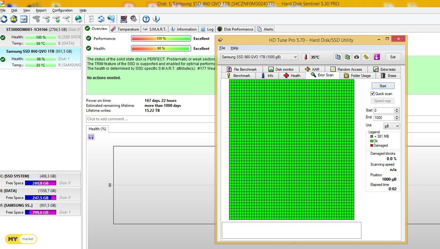Open the blue question mark help icon
The image size is (440, 249).
point(146,19)
